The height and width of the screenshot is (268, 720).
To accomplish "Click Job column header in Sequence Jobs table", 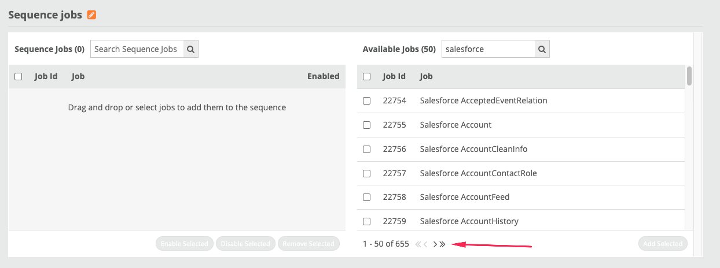I will (78, 76).
